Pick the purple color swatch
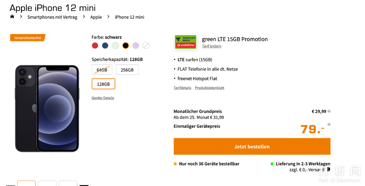Screen dimensions: 365x186 coord(136,45)
